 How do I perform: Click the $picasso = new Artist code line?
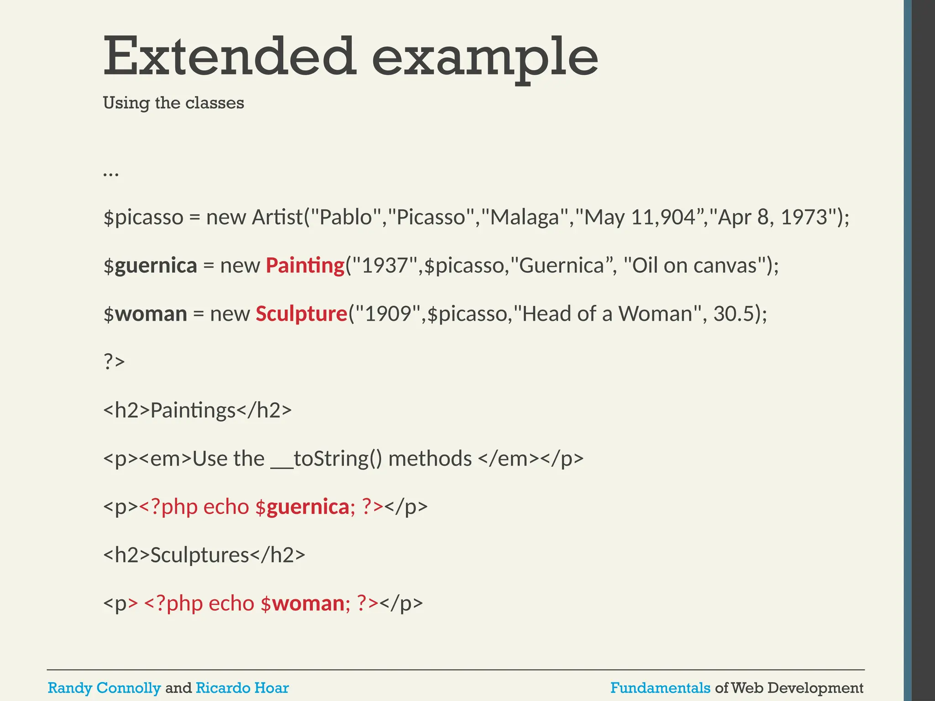click(x=476, y=217)
